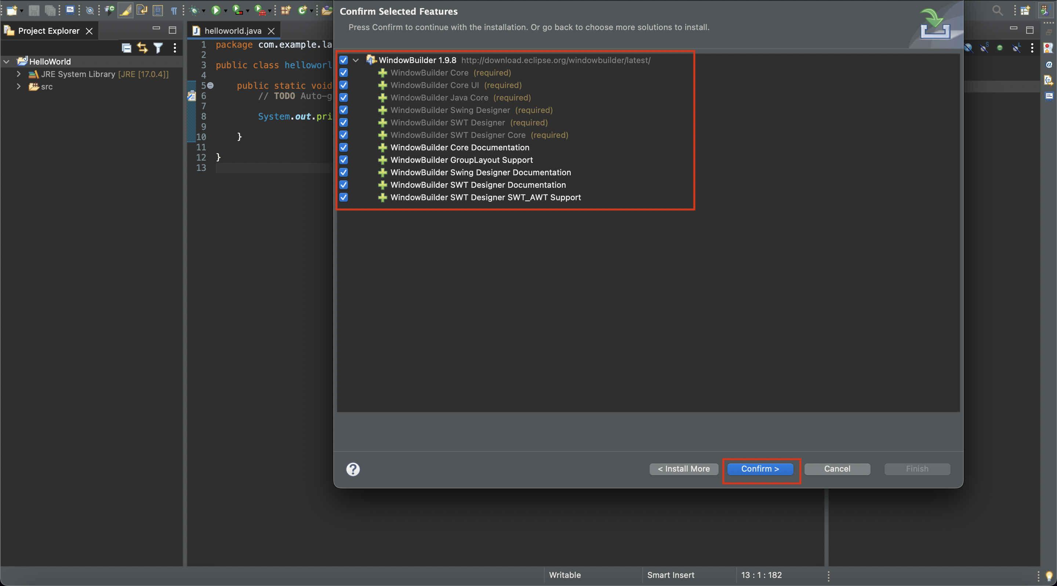The width and height of the screenshot is (1057, 586).
Task: Minimize the Project Explorer view
Action: click(156, 28)
